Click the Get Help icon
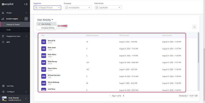Viewport: 205px width, 103px height. coord(3,86)
